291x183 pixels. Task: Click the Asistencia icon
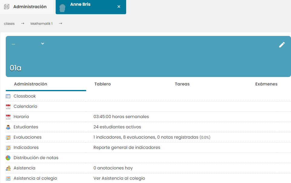[8, 168]
